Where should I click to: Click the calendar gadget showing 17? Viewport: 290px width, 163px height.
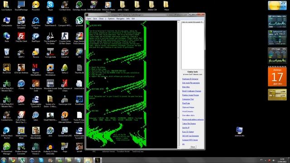click(277, 76)
